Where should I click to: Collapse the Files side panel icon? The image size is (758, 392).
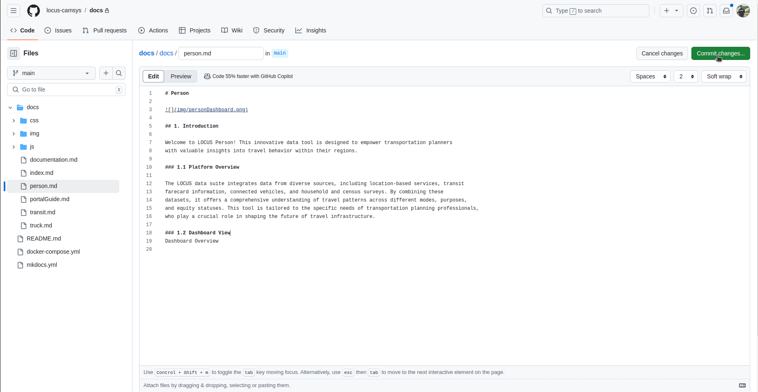tap(14, 53)
